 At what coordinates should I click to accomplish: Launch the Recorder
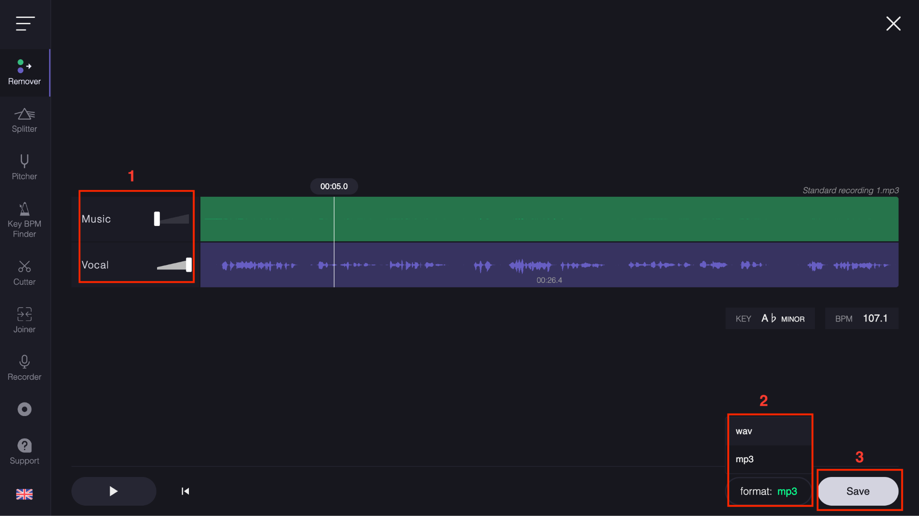(24, 367)
